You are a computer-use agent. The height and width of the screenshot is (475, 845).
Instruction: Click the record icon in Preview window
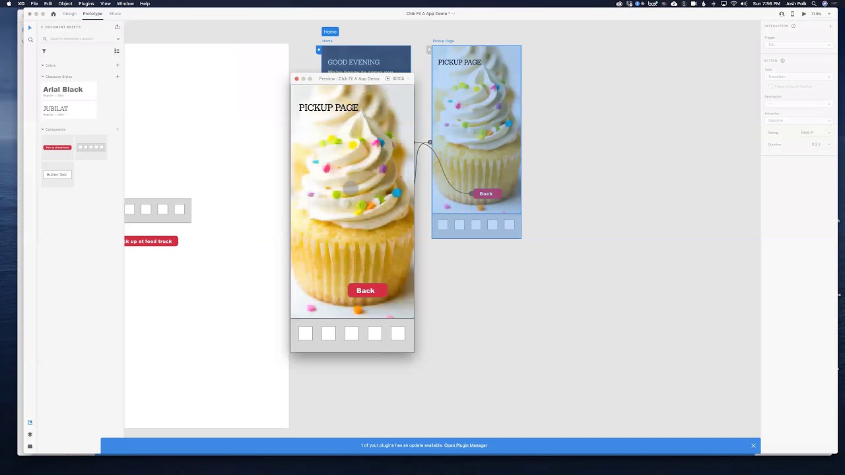click(x=388, y=79)
